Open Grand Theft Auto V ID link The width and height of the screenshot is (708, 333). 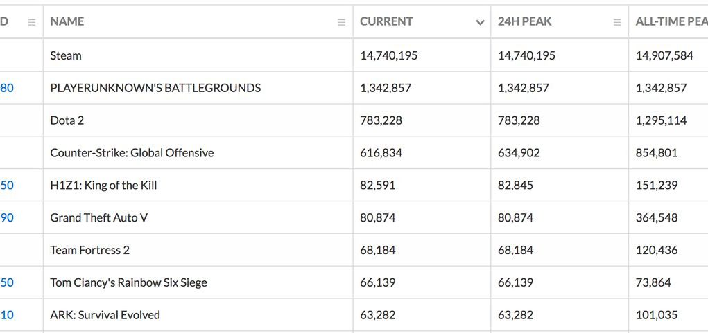(x=7, y=217)
